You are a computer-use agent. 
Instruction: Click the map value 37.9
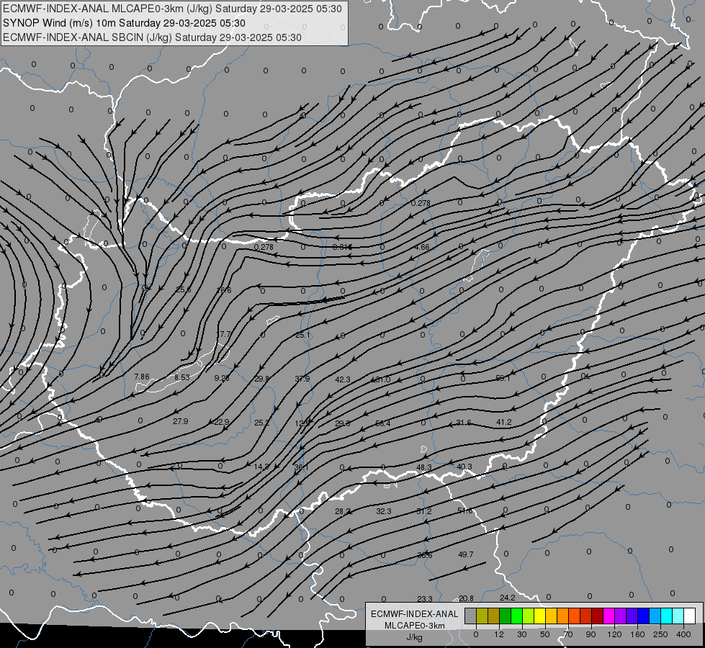point(302,379)
